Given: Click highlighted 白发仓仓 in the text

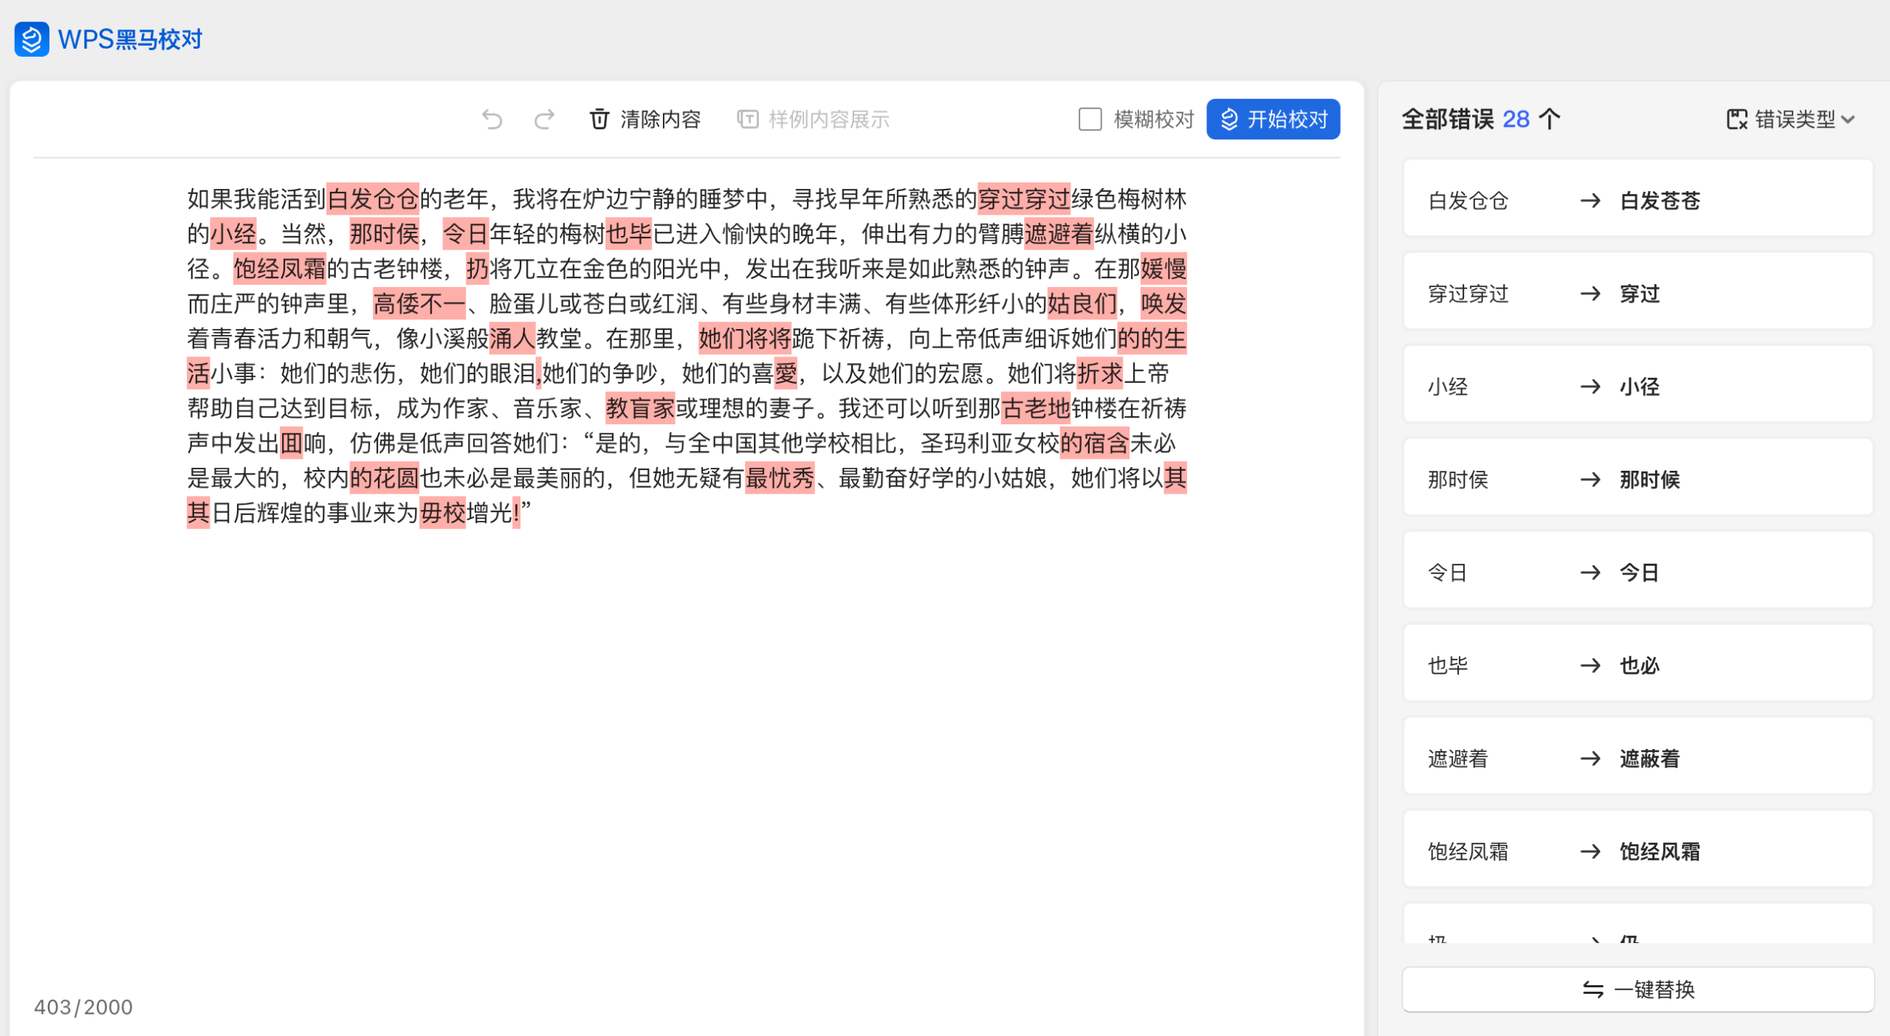Looking at the screenshot, I should (373, 198).
